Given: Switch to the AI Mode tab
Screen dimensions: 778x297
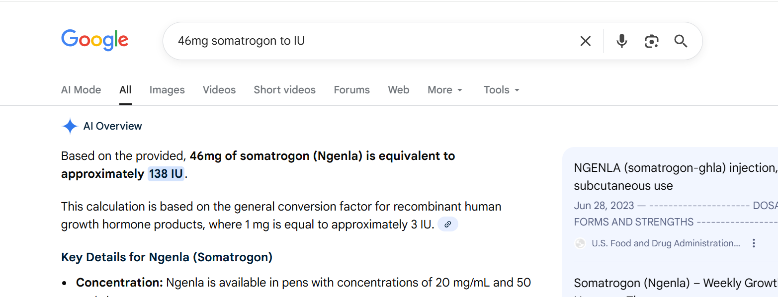Looking at the screenshot, I should pyautogui.click(x=81, y=90).
